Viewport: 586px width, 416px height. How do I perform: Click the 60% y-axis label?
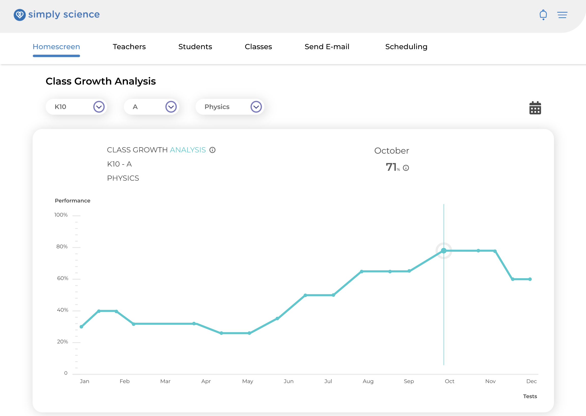(63, 278)
